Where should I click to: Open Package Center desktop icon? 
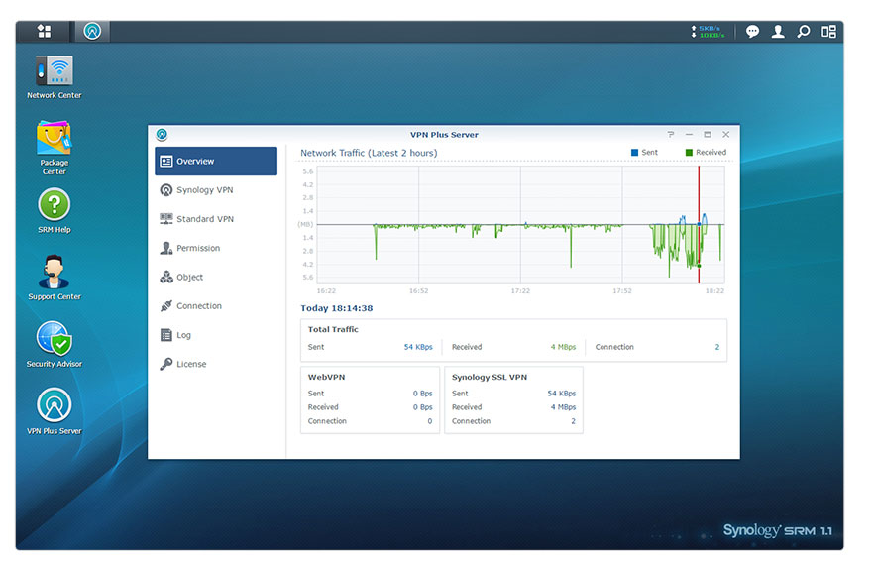click(55, 148)
